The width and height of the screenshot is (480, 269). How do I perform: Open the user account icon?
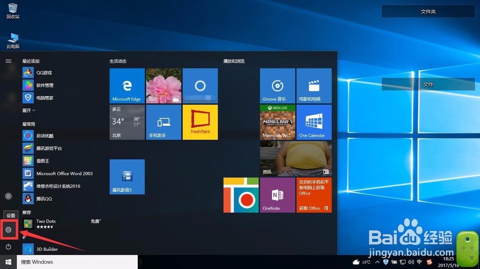tap(8, 196)
